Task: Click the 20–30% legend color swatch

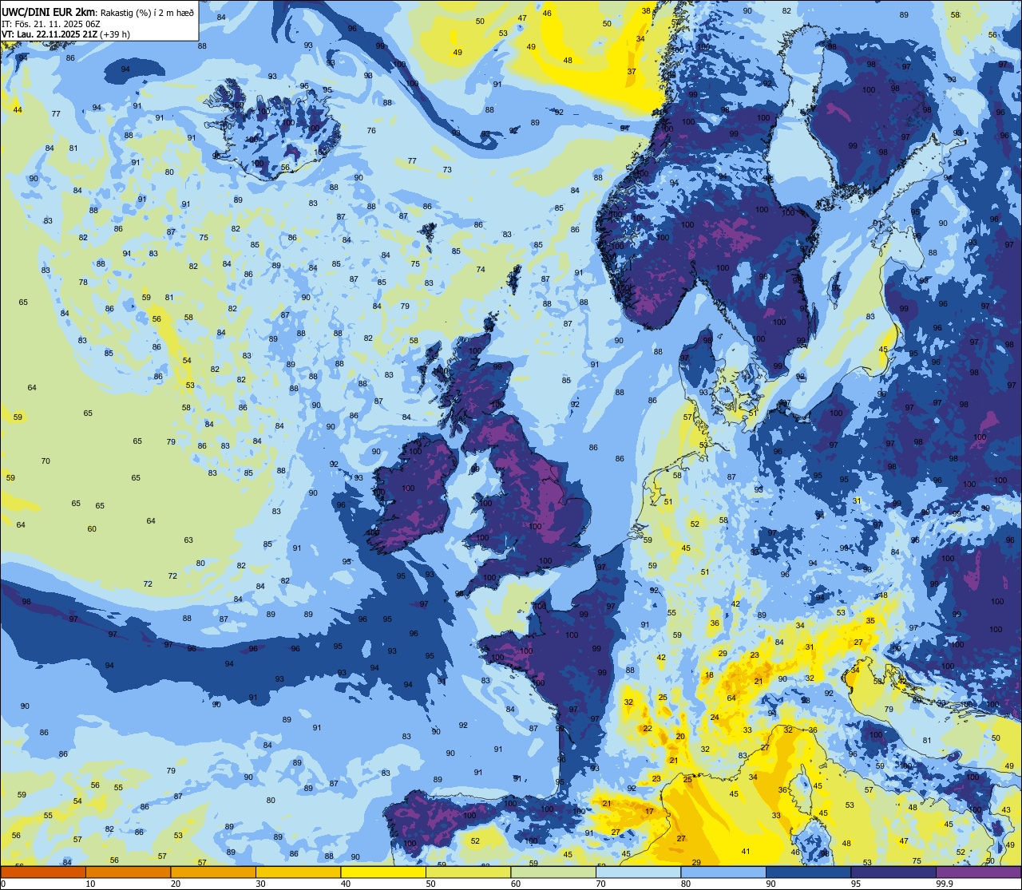Action: click(x=213, y=872)
